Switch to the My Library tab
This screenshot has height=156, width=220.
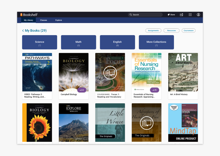28,20
